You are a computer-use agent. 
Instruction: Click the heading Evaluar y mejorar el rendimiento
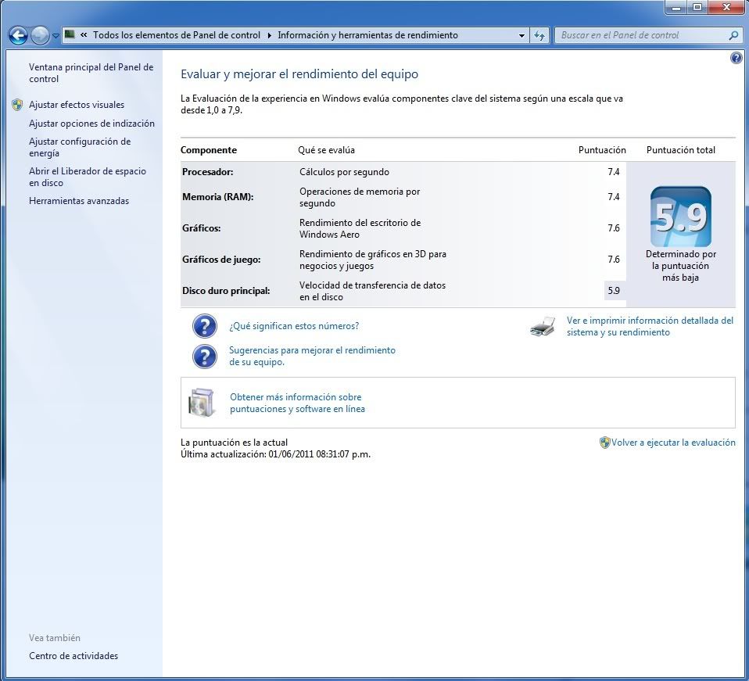[299, 74]
